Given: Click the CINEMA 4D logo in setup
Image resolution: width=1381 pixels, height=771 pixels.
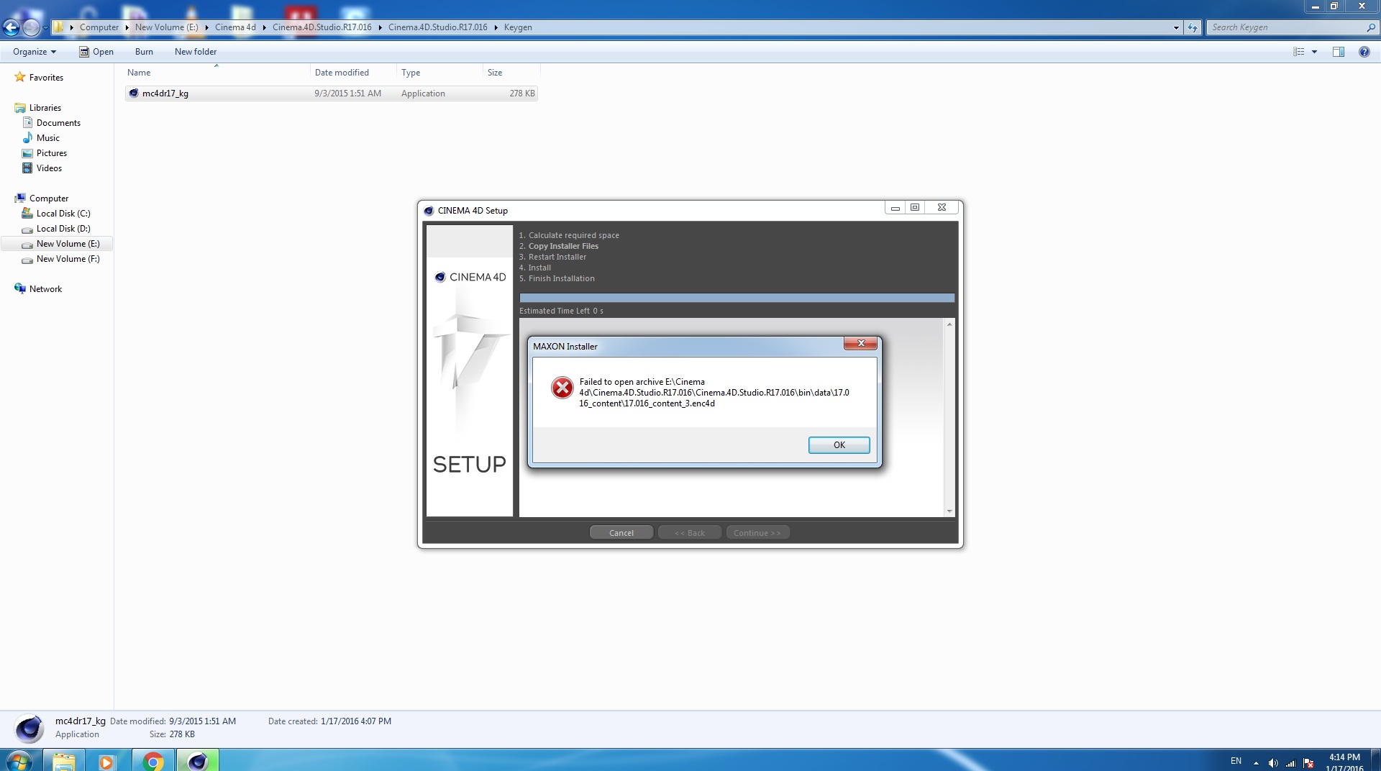Looking at the screenshot, I should pyautogui.click(x=470, y=277).
